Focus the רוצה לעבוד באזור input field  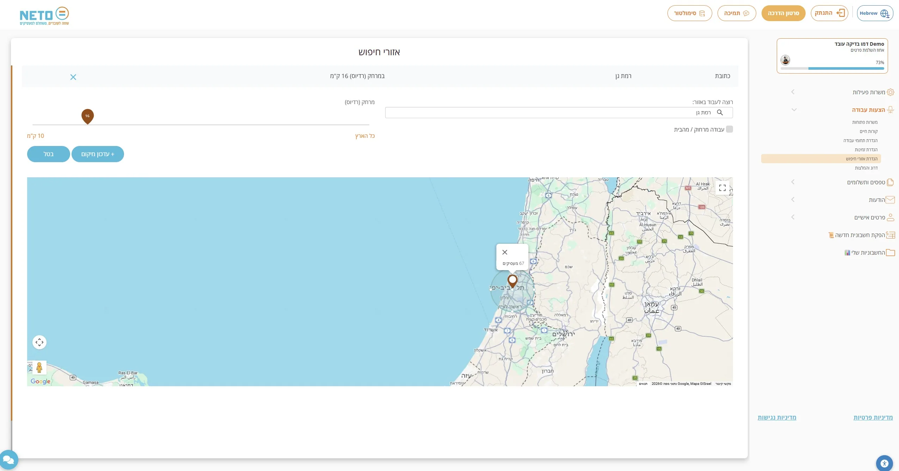(559, 113)
